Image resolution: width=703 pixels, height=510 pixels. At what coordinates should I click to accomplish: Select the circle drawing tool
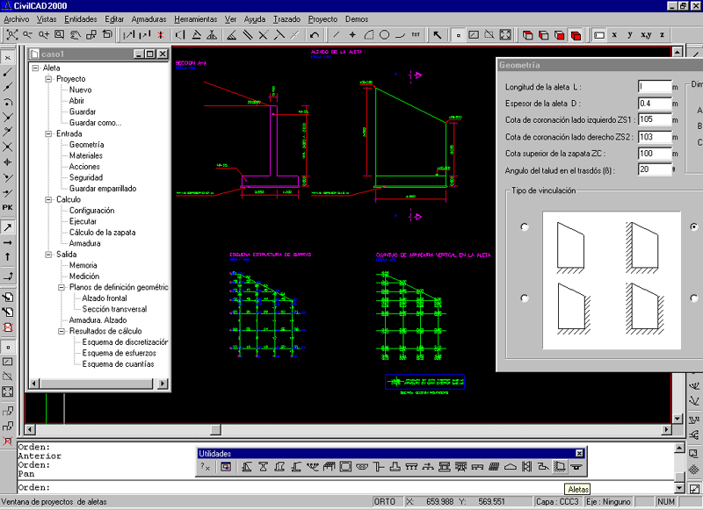[x=384, y=35]
